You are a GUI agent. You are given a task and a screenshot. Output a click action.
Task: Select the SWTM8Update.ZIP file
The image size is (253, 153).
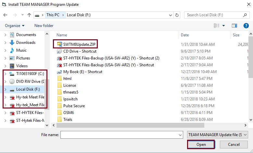click(x=79, y=45)
